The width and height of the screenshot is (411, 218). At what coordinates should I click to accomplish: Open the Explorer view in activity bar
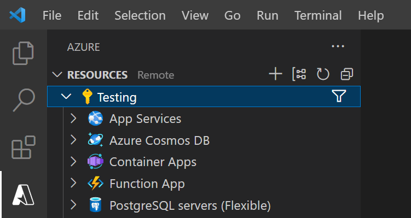[x=23, y=53]
